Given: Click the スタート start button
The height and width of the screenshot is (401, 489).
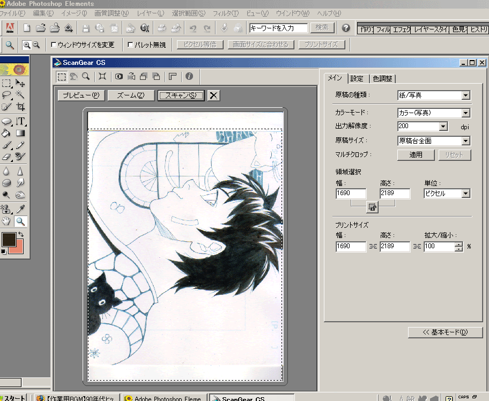Looking at the screenshot, I should tap(13, 398).
